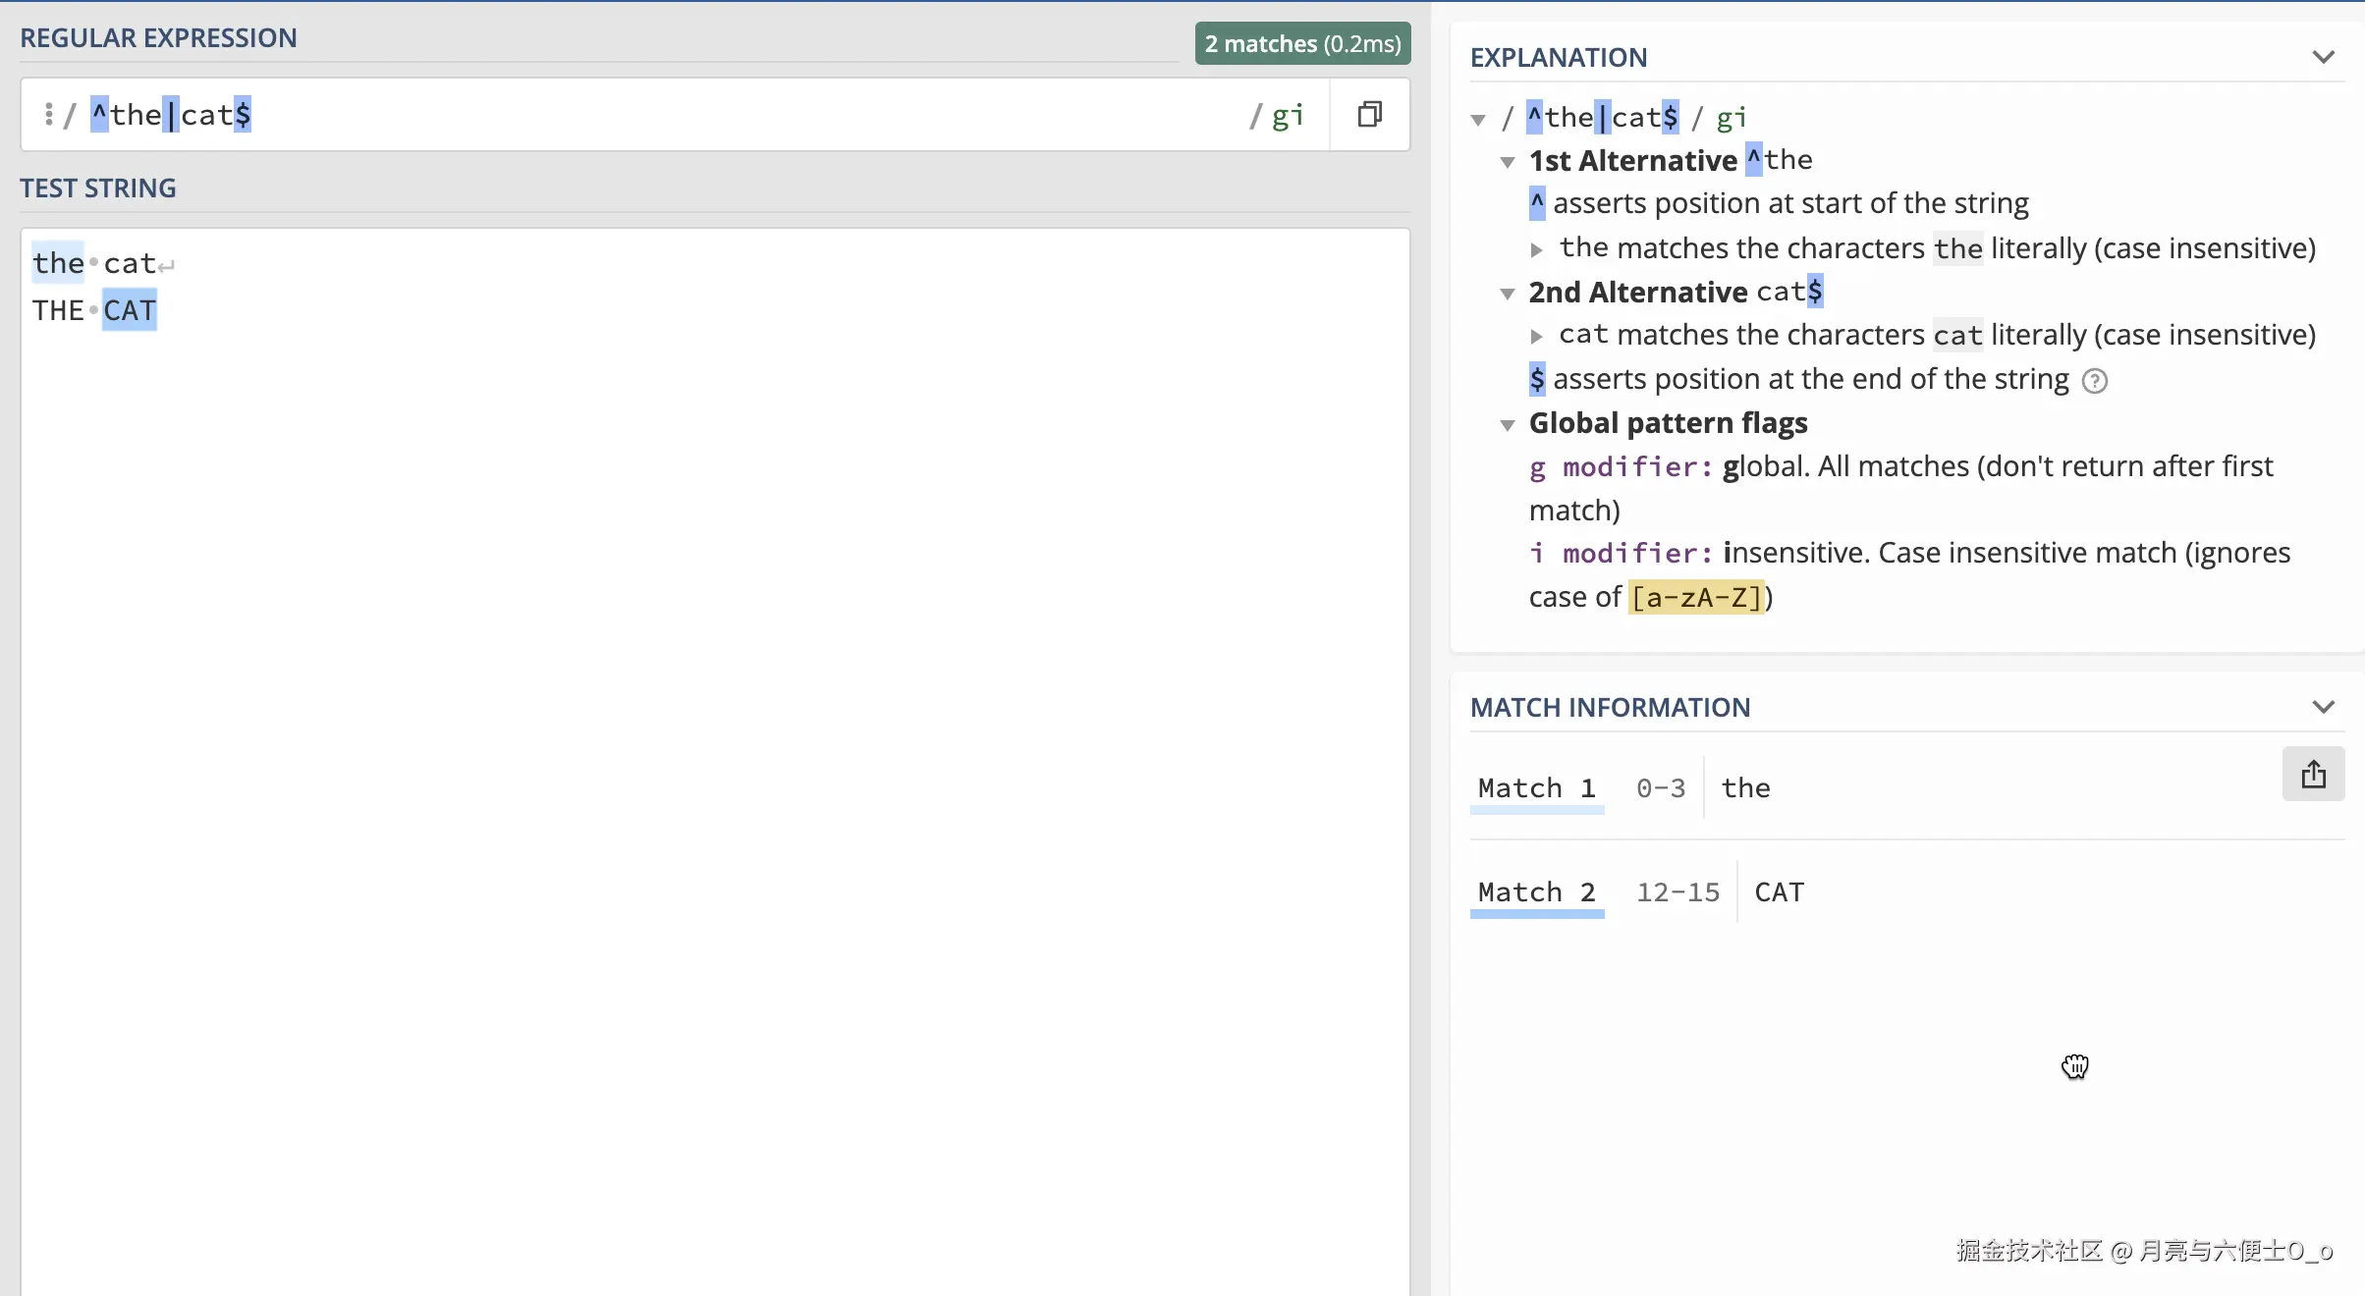Open the delimiter options dots icon
Viewport: 2365px width, 1296px height.
click(x=48, y=115)
